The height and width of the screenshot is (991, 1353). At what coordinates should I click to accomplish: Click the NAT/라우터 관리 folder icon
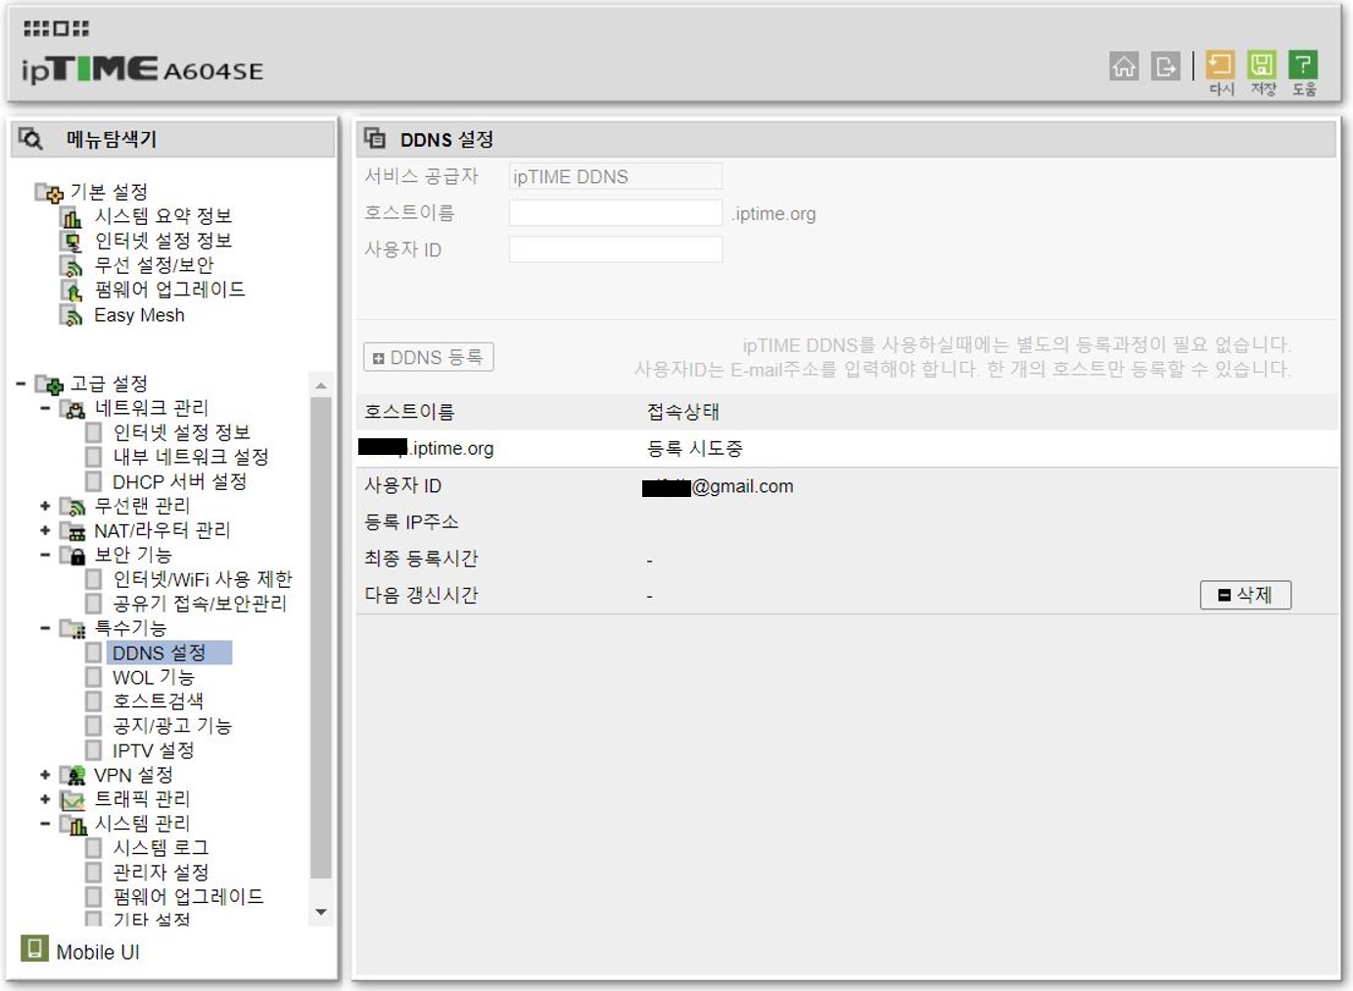tap(72, 531)
